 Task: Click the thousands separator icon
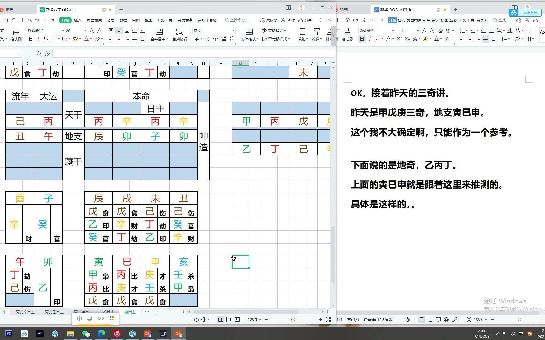[x=215, y=39]
